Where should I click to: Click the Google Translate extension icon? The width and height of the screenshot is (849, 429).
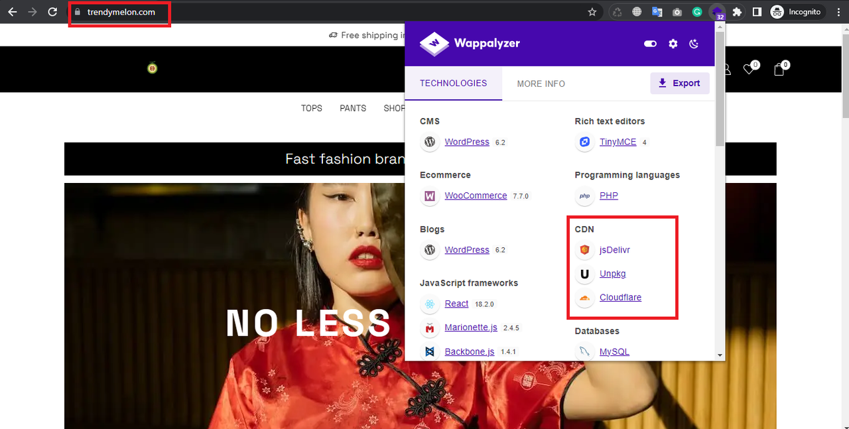[657, 12]
